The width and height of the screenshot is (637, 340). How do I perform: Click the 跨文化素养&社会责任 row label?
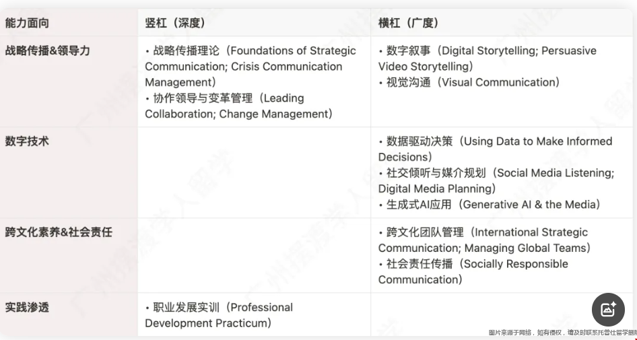(x=59, y=232)
